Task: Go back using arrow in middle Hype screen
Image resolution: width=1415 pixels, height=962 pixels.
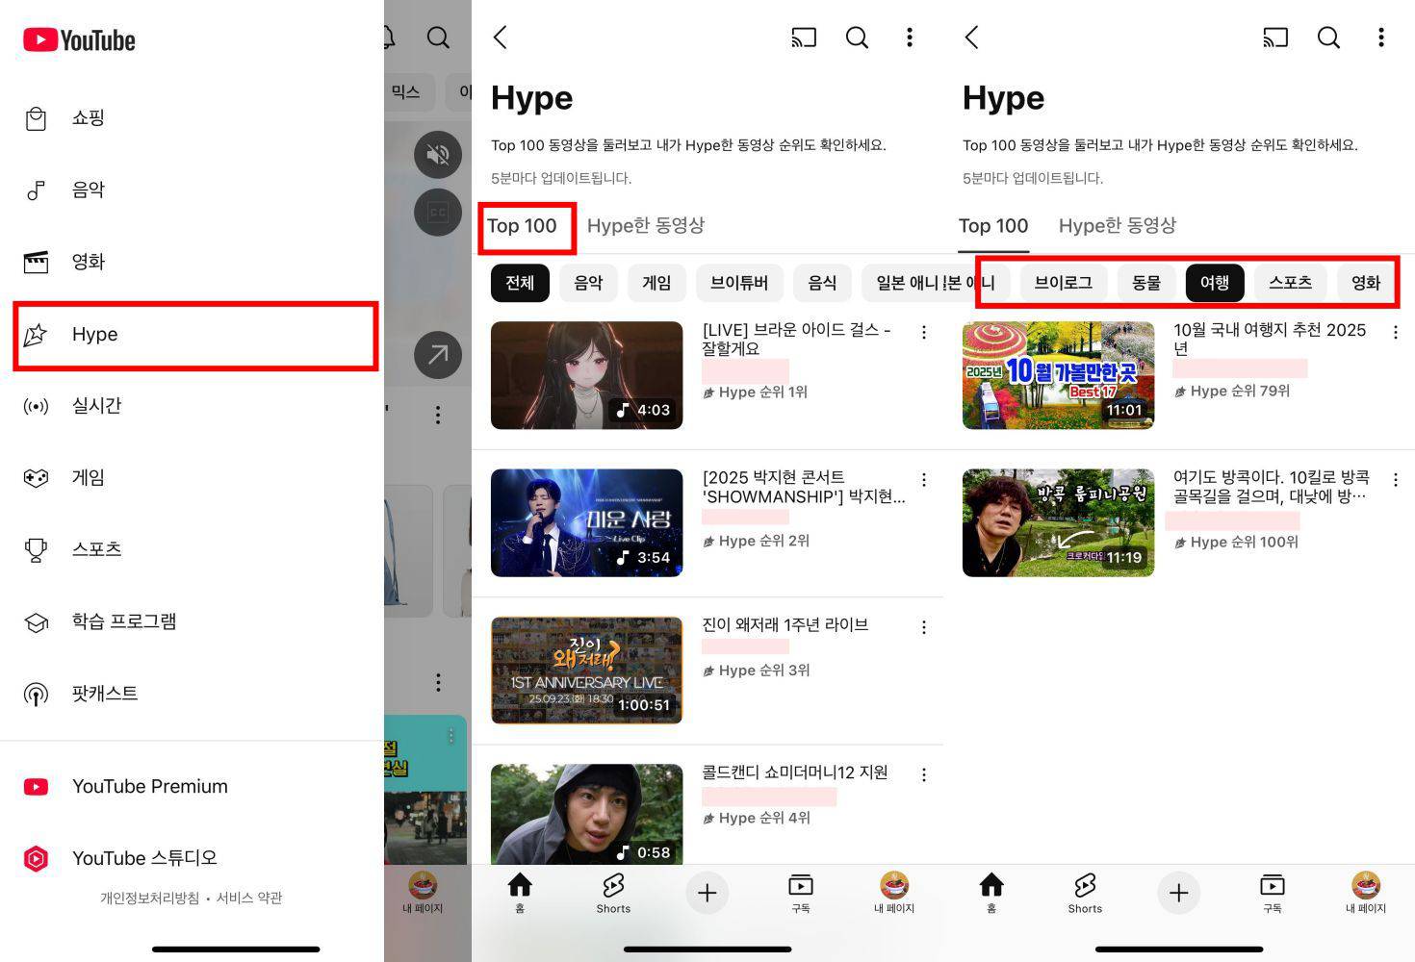Action: [501, 38]
